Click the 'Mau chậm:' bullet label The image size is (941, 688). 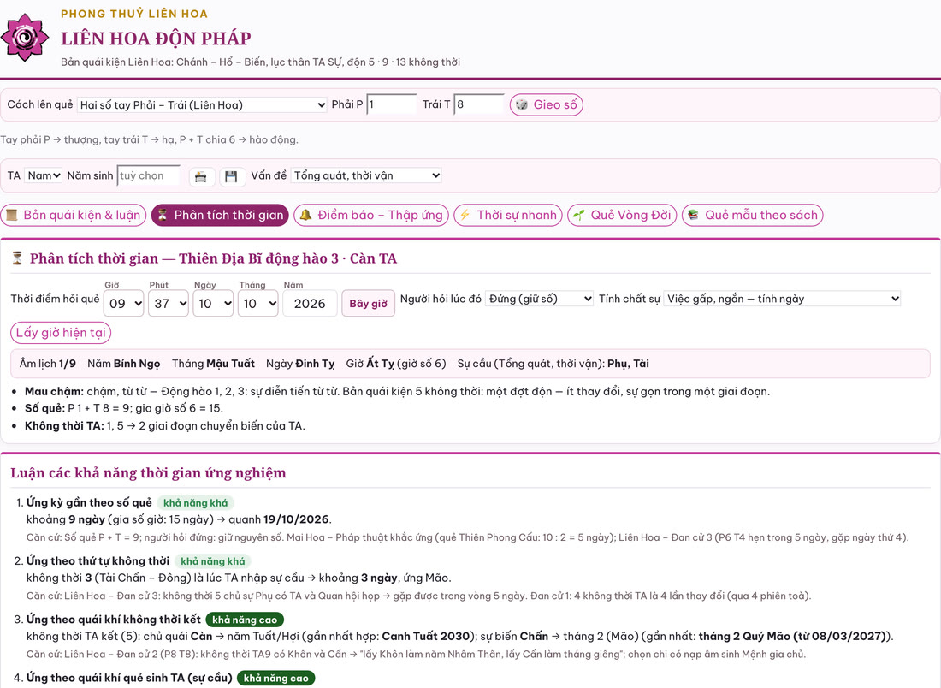[54, 391]
